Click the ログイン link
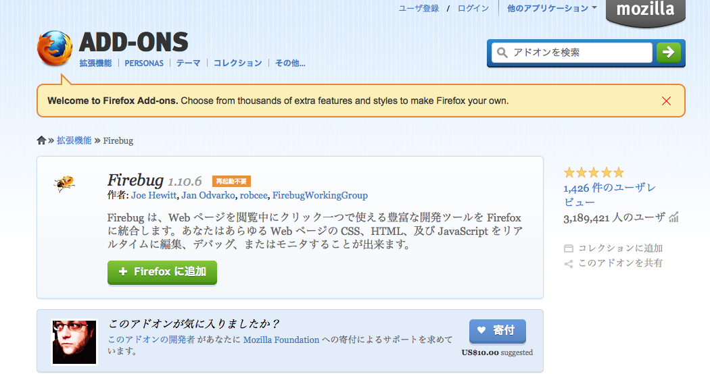Viewport: 710px width, 374px height. pos(473,8)
